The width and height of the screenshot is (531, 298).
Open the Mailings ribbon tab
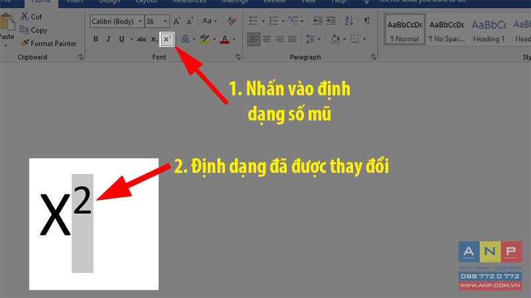pos(235,2)
